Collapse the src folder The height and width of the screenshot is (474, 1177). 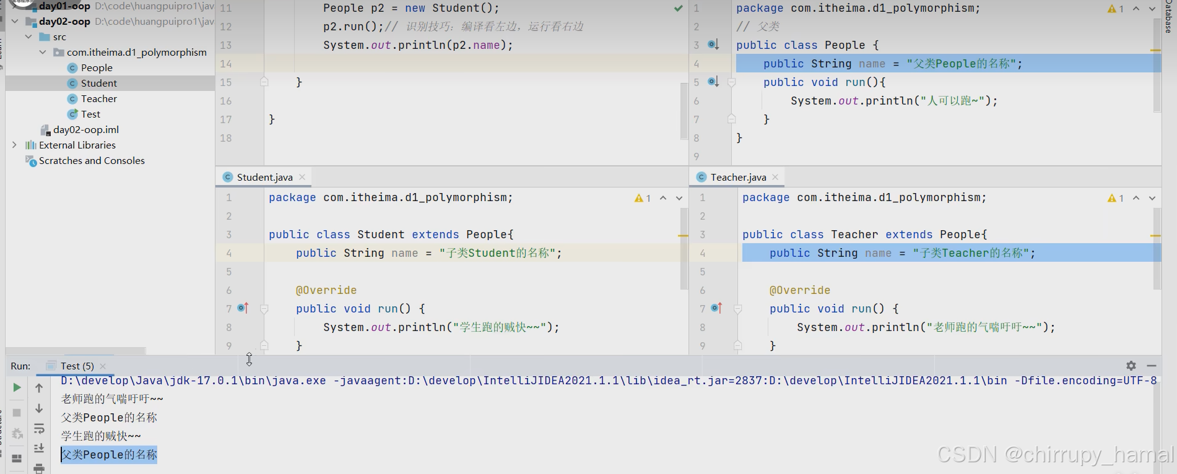28,37
